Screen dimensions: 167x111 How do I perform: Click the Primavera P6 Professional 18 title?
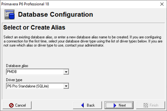(x=25, y=4)
